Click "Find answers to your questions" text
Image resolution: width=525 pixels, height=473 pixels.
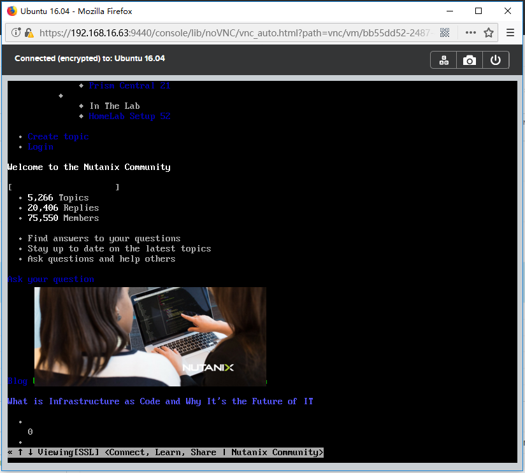[x=104, y=239]
